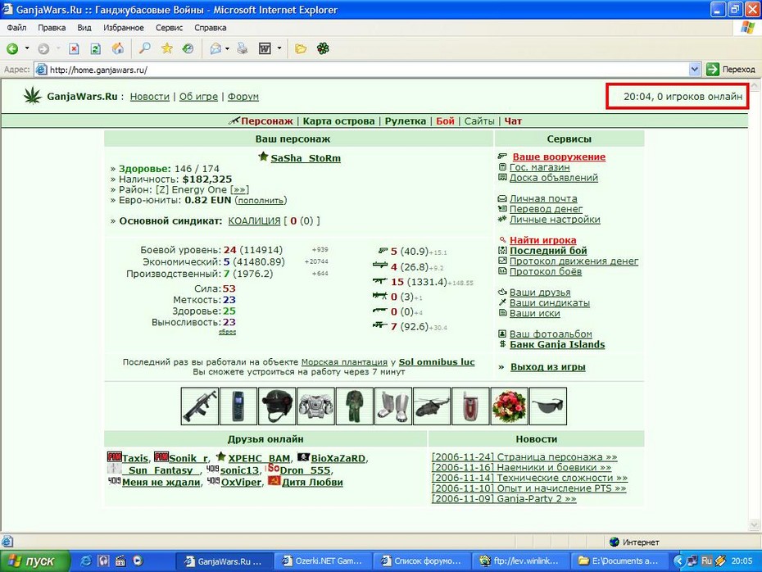Open the Сервис menu
The height and width of the screenshot is (572, 762).
[169, 28]
